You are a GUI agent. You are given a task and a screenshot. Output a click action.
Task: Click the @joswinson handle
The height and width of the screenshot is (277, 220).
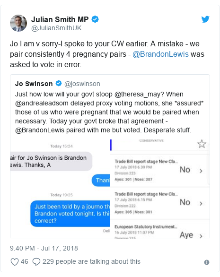pos(82,84)
